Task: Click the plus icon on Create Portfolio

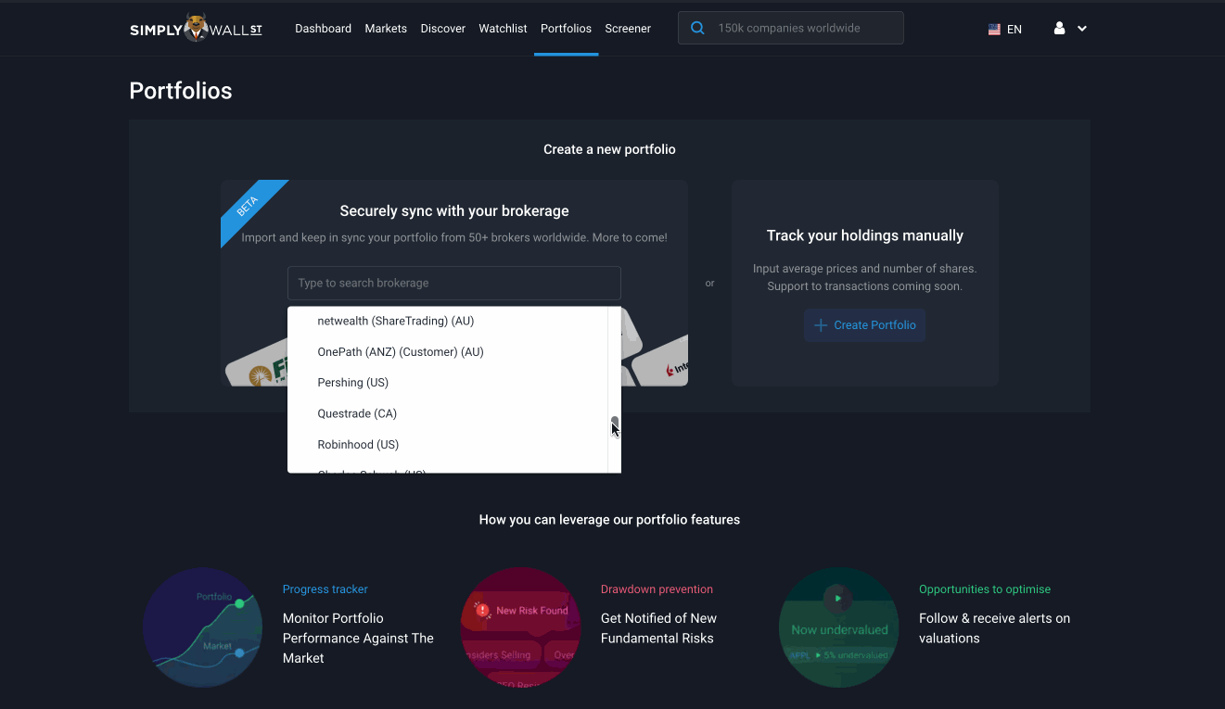Action: pyautogui.click(x=820, y=325)
